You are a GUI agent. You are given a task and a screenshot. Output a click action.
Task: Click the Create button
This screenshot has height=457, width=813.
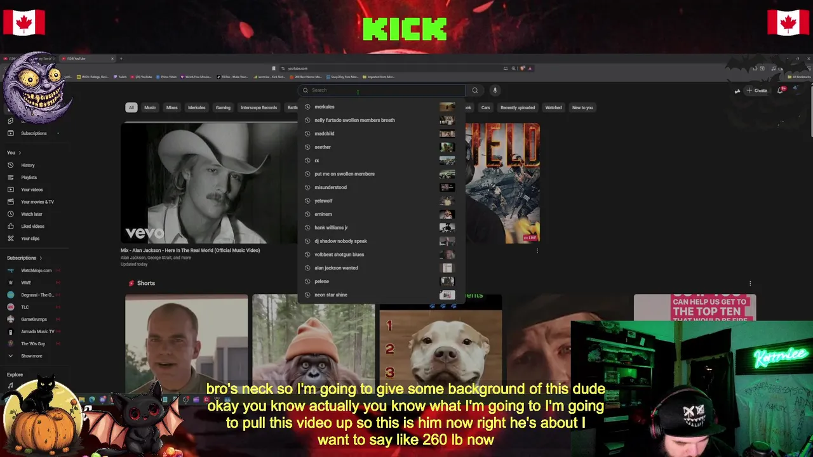(x=757, y=90)
